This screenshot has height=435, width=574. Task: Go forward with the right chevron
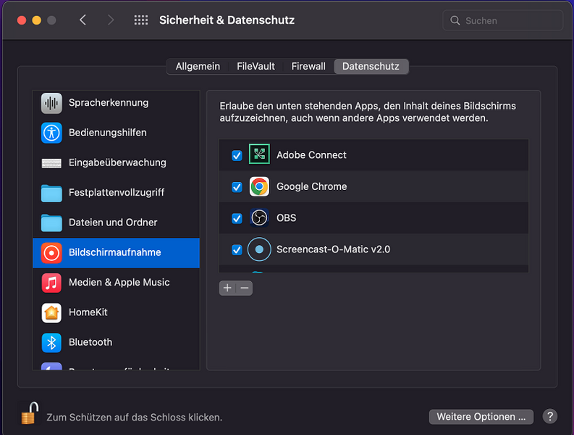pyautogui.click(x=111, y=20)
